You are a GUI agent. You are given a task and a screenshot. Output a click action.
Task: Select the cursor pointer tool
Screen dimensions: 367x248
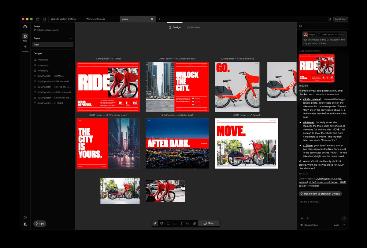click(x=155, y=223)
